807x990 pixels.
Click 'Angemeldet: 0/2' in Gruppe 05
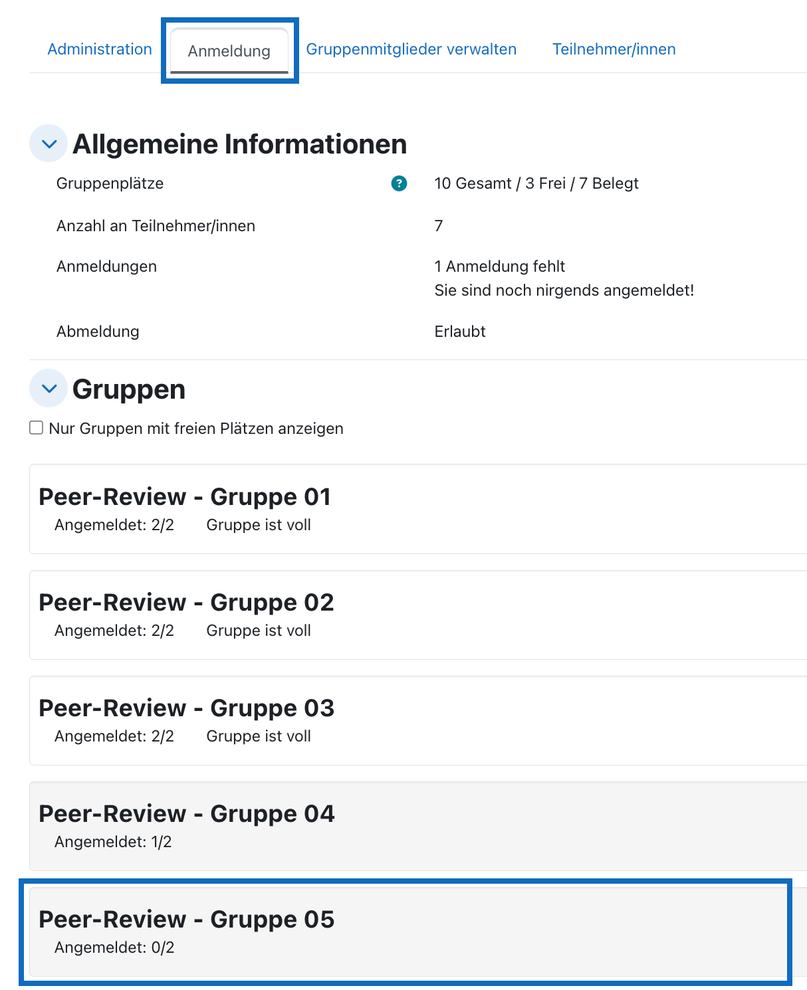tap(114, 947)
